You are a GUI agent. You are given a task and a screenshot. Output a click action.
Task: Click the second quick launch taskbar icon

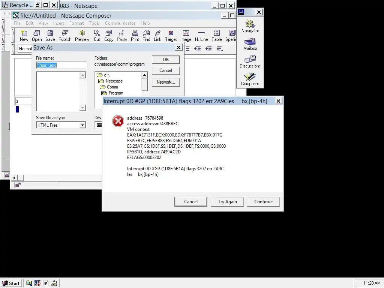37,283
